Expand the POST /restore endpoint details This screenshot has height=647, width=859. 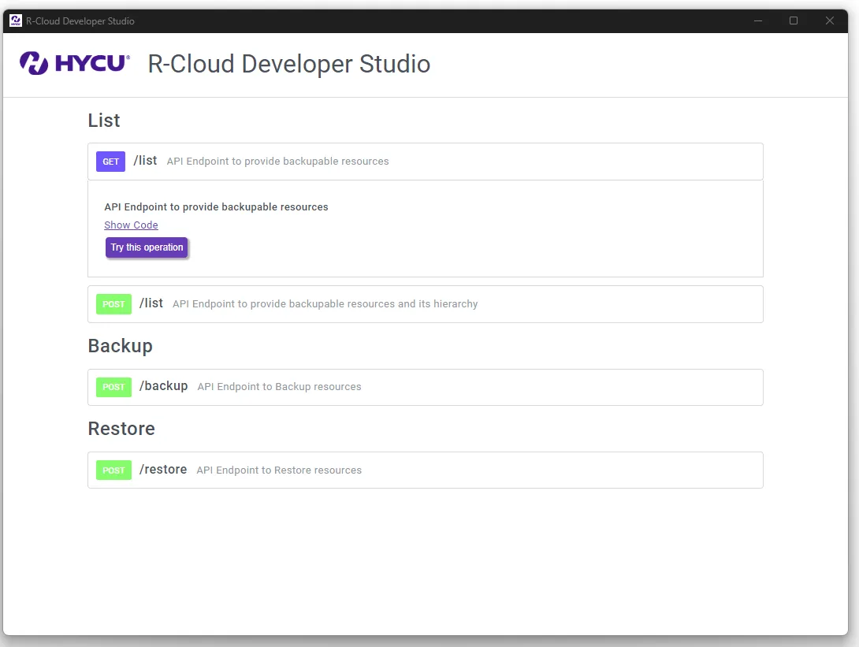426,470
